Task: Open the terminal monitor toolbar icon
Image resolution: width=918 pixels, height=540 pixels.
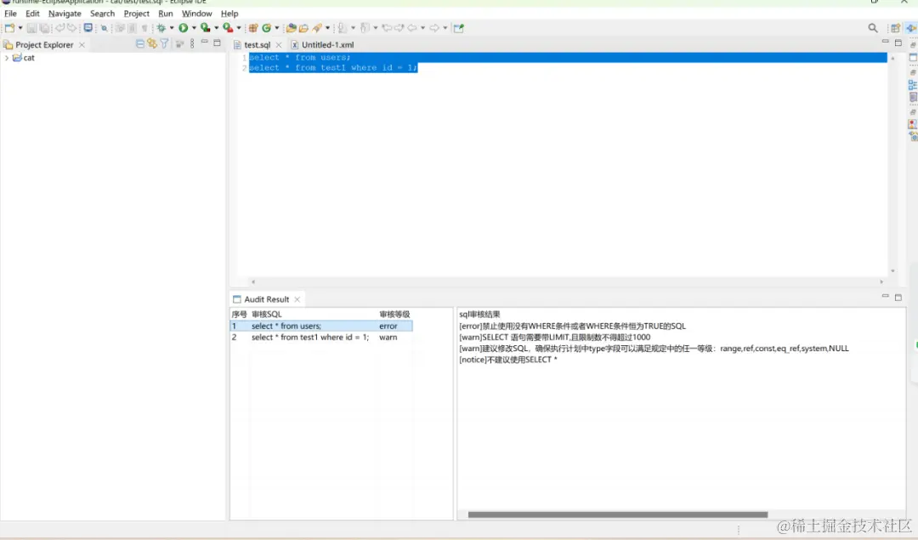Action: click(x=88, y=27)
